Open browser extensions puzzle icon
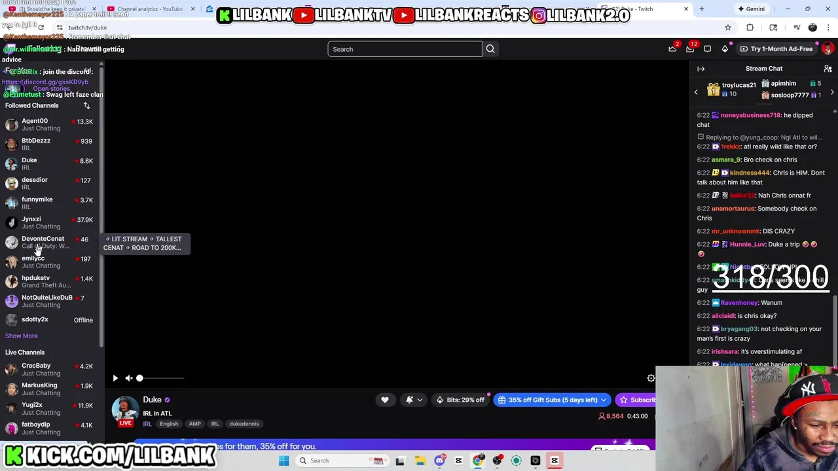 click(750, 27)
